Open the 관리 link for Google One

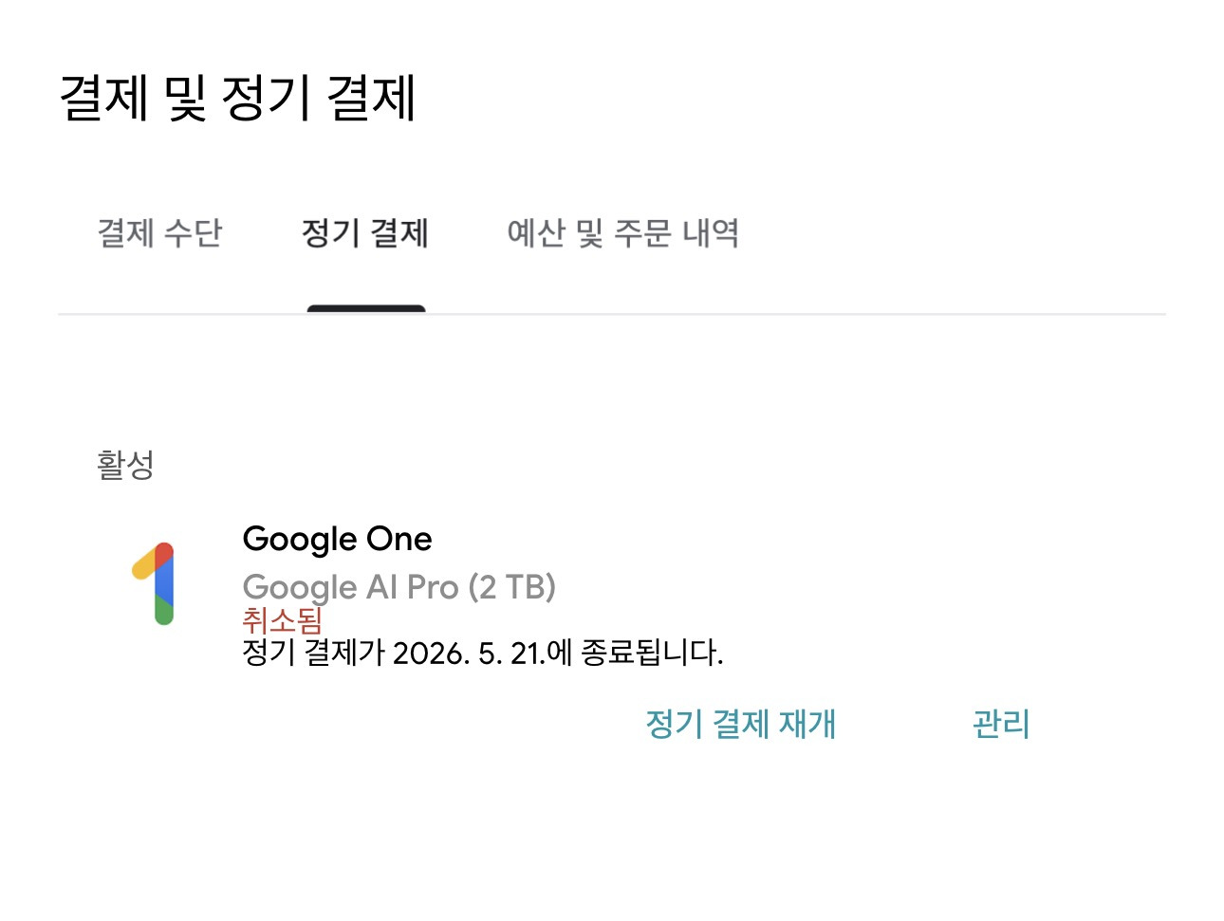1001,724
